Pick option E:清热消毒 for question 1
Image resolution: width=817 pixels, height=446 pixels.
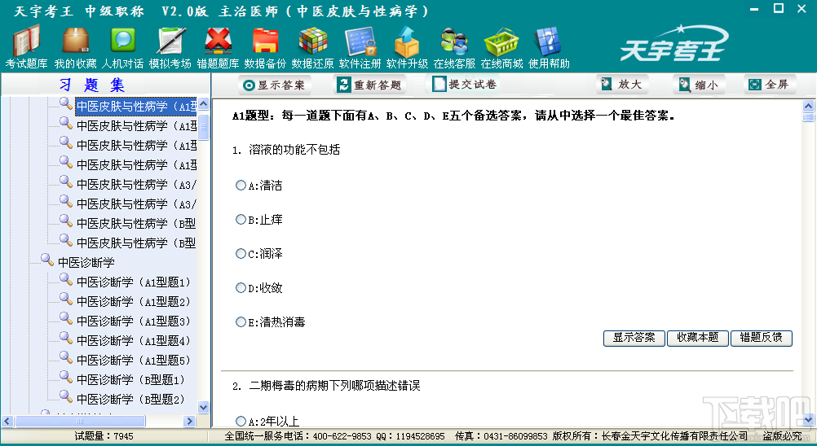241,321
